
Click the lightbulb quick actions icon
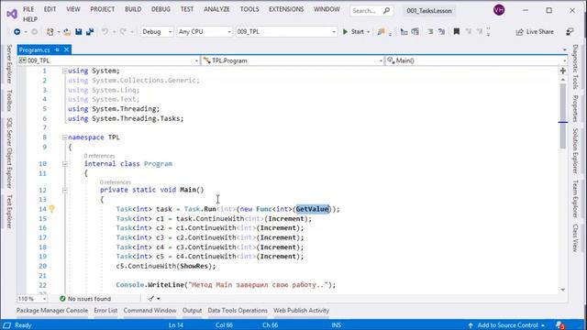(x=51, y=209)
